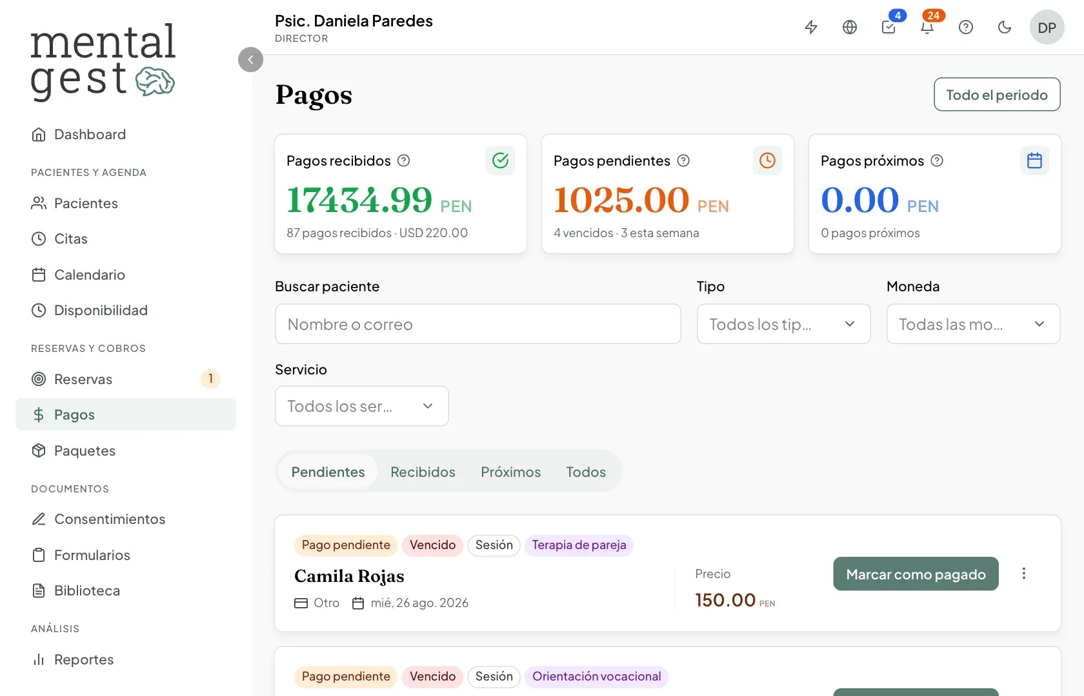
Task: Expand the Tipo dropdown
Action: tap(783, 324)
